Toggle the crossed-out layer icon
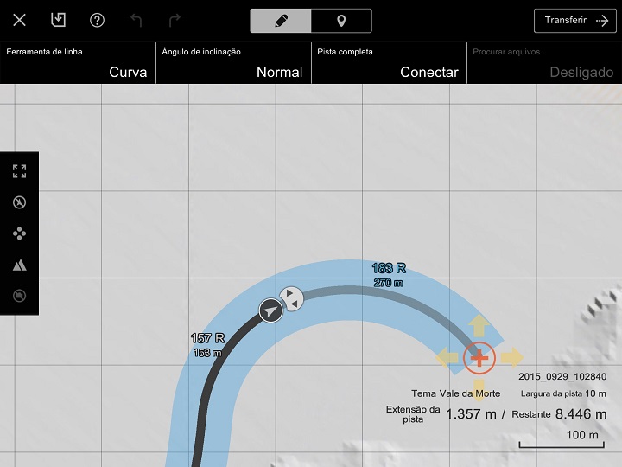Screen dimensions: 622x467 [x=19, y=296]
